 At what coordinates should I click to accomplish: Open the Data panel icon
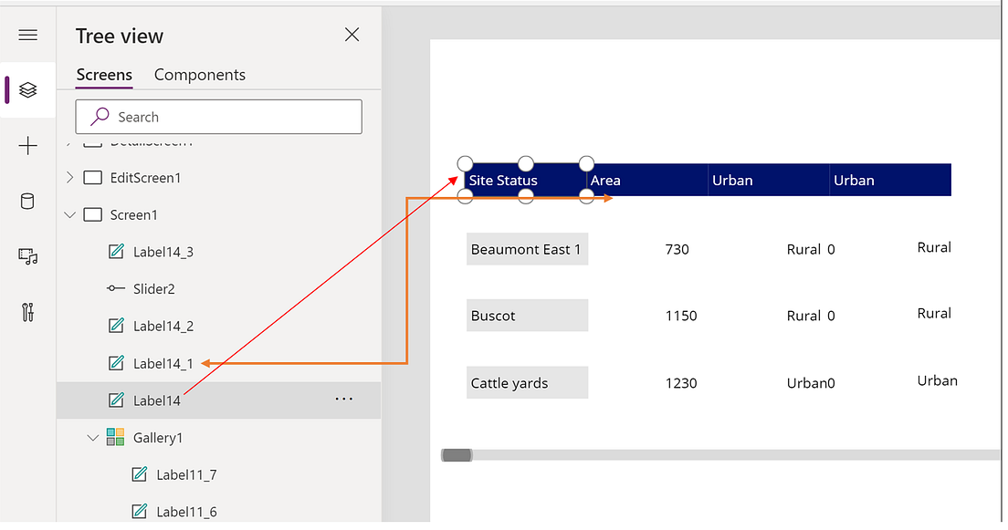pyautogui.click(x=27, y=201)
